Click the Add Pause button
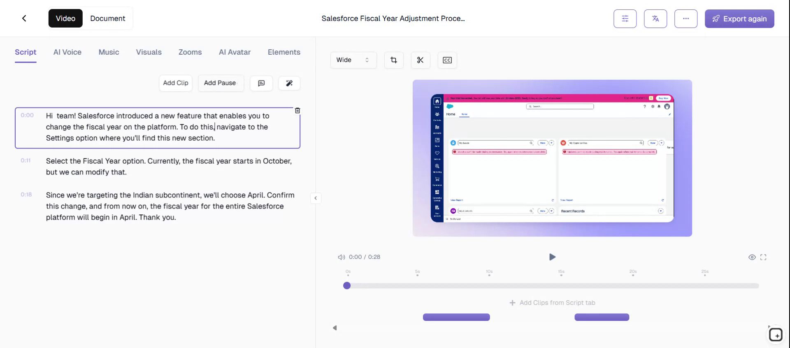The width and height of the screenshot is (790, 348). point(221,83)
